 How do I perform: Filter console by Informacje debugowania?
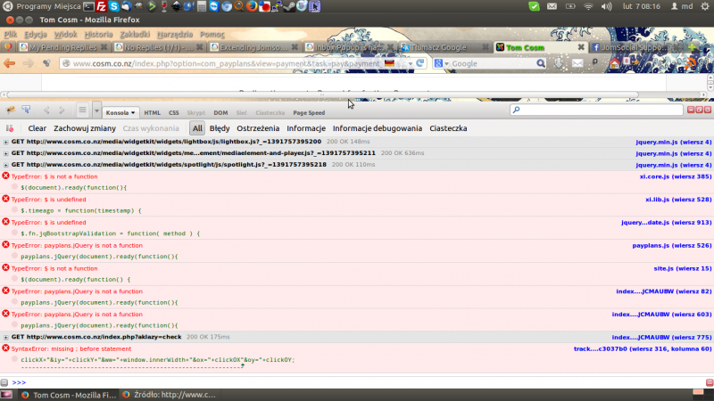coord(377,128)
